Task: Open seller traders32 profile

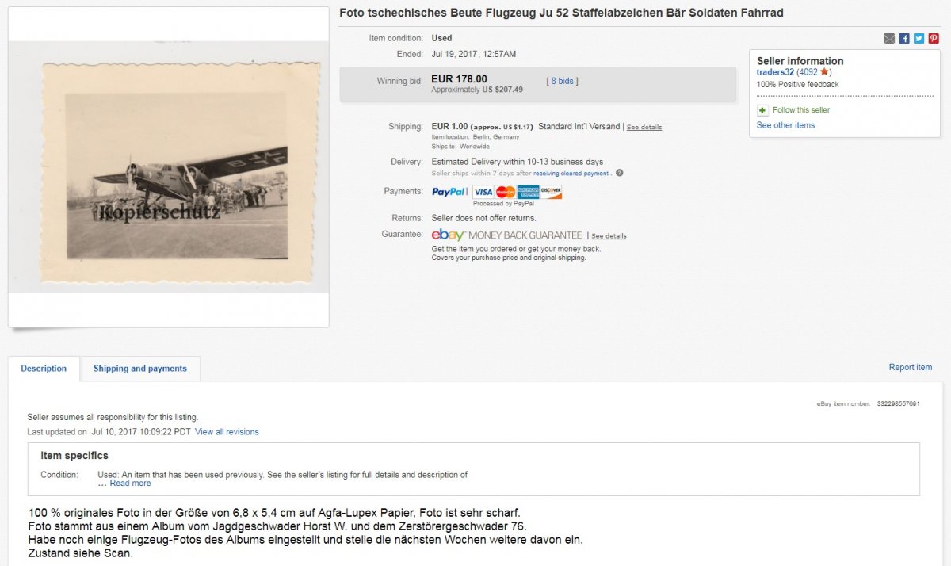Action: (775, 72)
